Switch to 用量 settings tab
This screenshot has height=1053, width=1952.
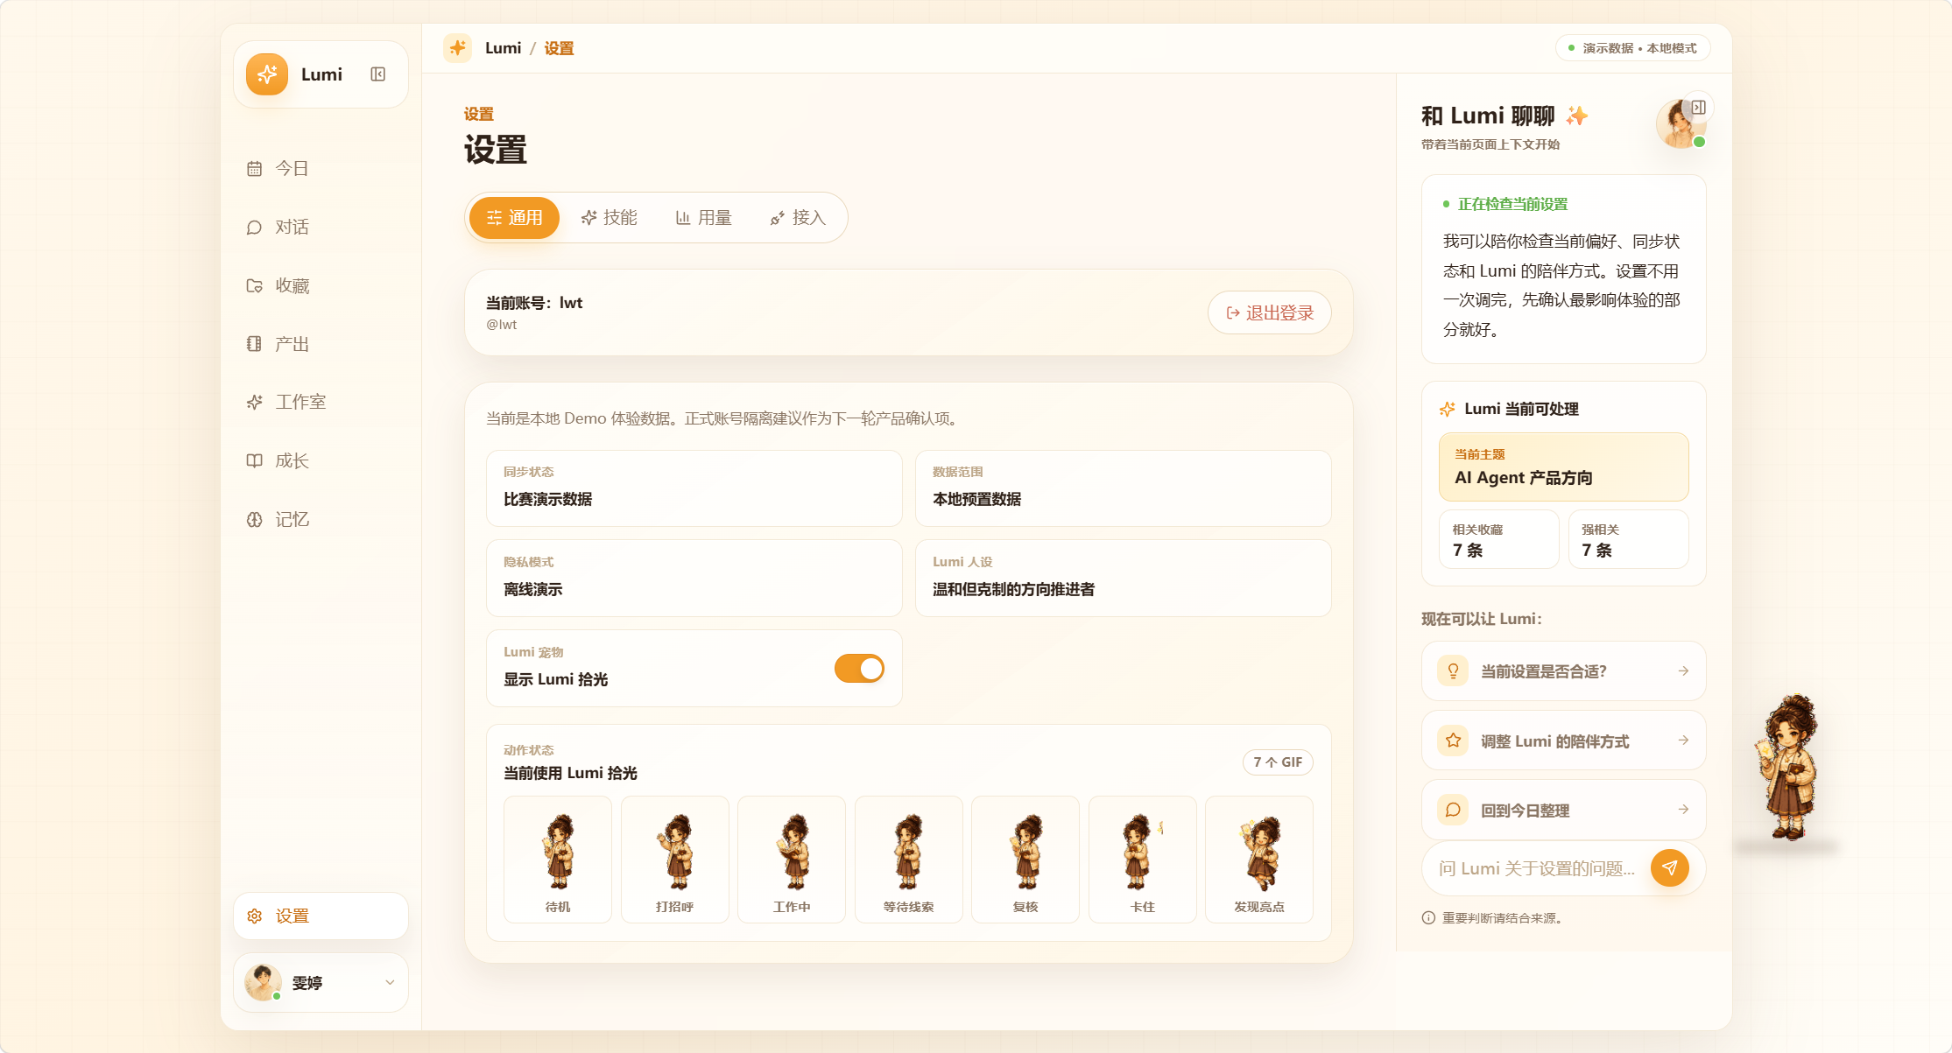pos(704,218)
